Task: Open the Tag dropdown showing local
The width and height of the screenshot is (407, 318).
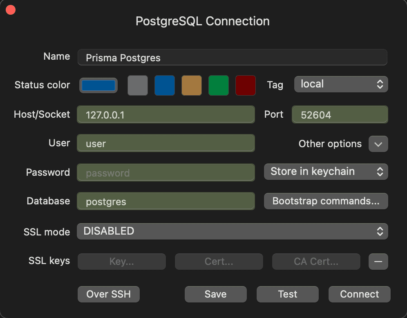Action: [341, 84]
